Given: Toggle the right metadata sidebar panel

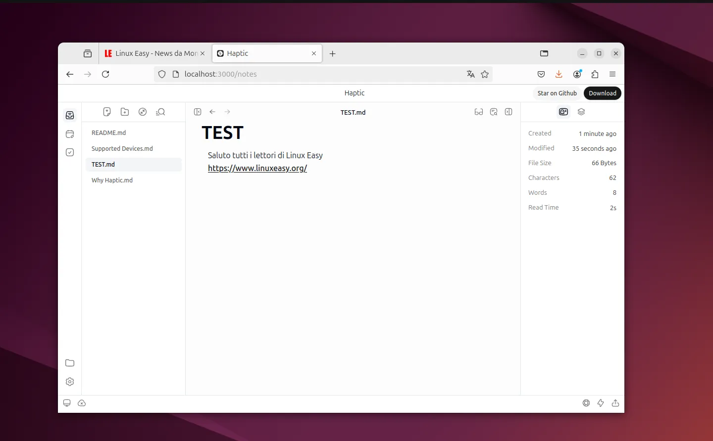Looking at the screenshot, I should click(509, 112).
